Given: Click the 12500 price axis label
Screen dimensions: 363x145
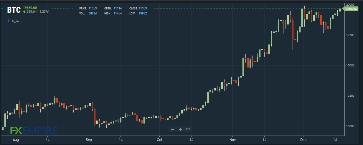Looking at the screenshot, I should tap(350, 96).
